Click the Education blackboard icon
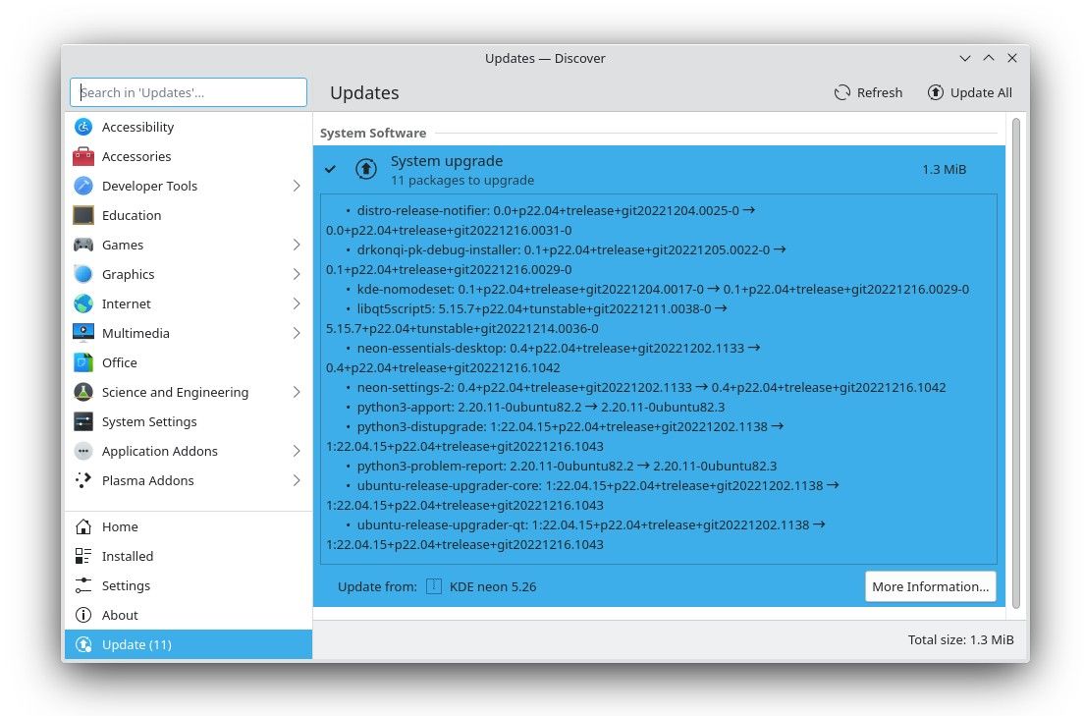1084x716 pixels. pos(82,215)
